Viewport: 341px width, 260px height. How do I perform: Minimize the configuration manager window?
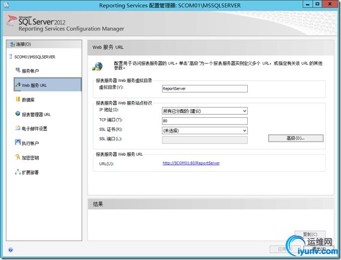pyautogui.click(x=308, y=4)
